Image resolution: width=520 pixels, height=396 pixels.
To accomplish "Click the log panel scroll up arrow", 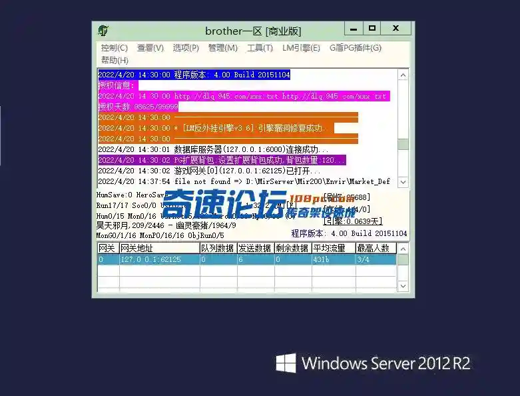I will (x=403, y=75).
